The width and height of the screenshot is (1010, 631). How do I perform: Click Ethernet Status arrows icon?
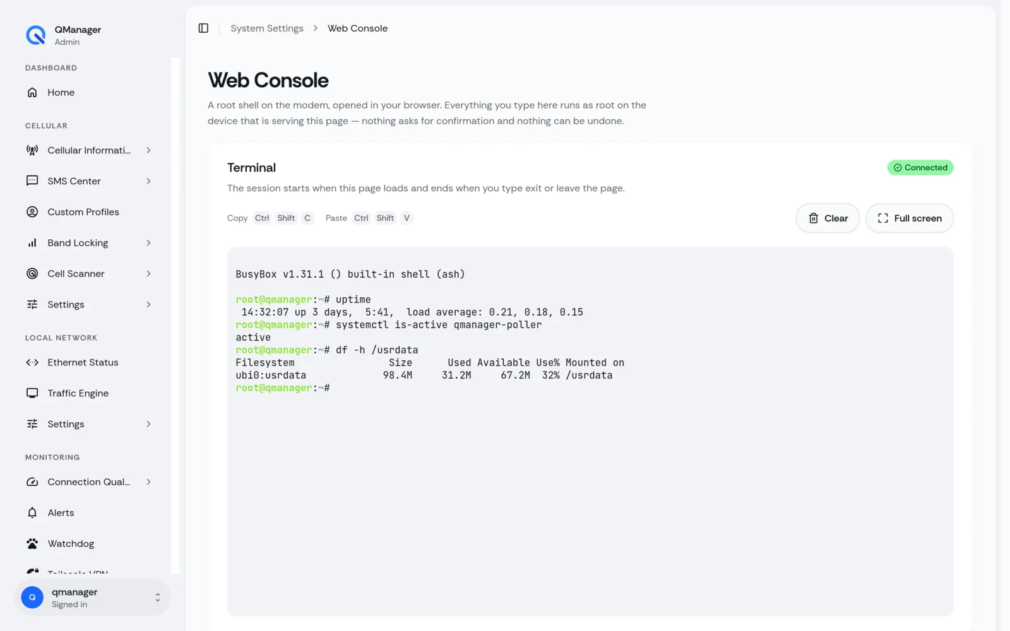click(x=32, y=362)
